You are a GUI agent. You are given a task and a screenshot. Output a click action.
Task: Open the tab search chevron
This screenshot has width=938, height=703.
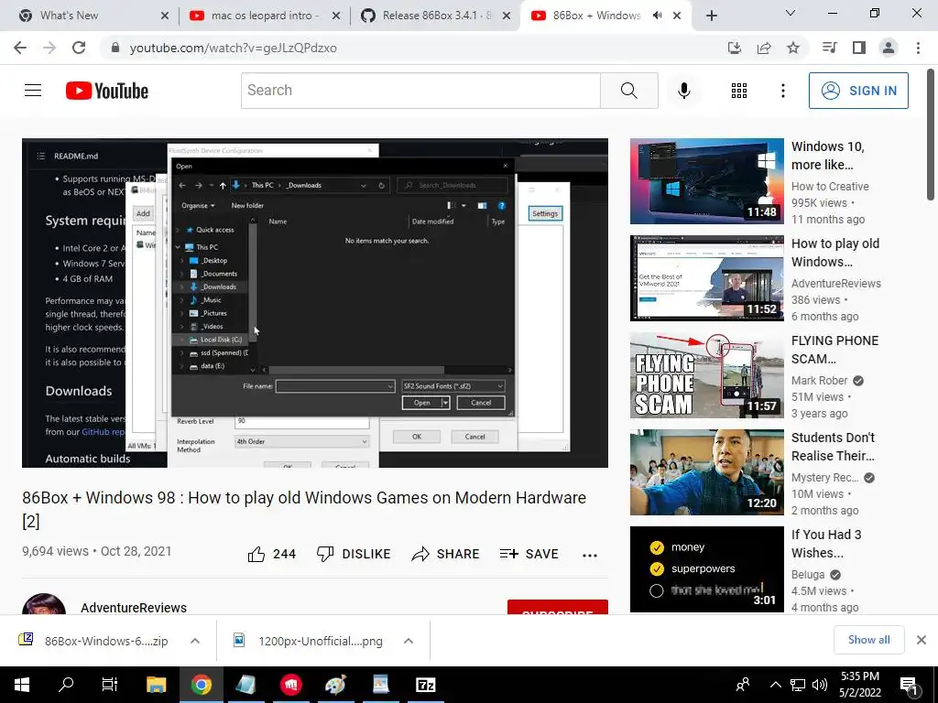pyautogui.click(x=791, y=13)
